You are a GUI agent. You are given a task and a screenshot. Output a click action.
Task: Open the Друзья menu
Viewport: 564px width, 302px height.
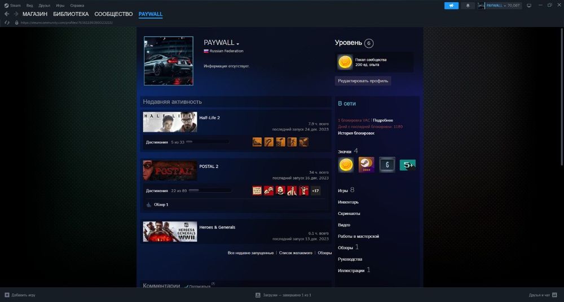point(44,6)
